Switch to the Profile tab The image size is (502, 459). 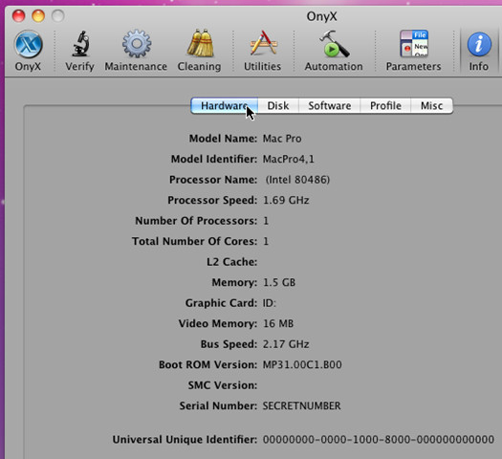coord(385,105)
